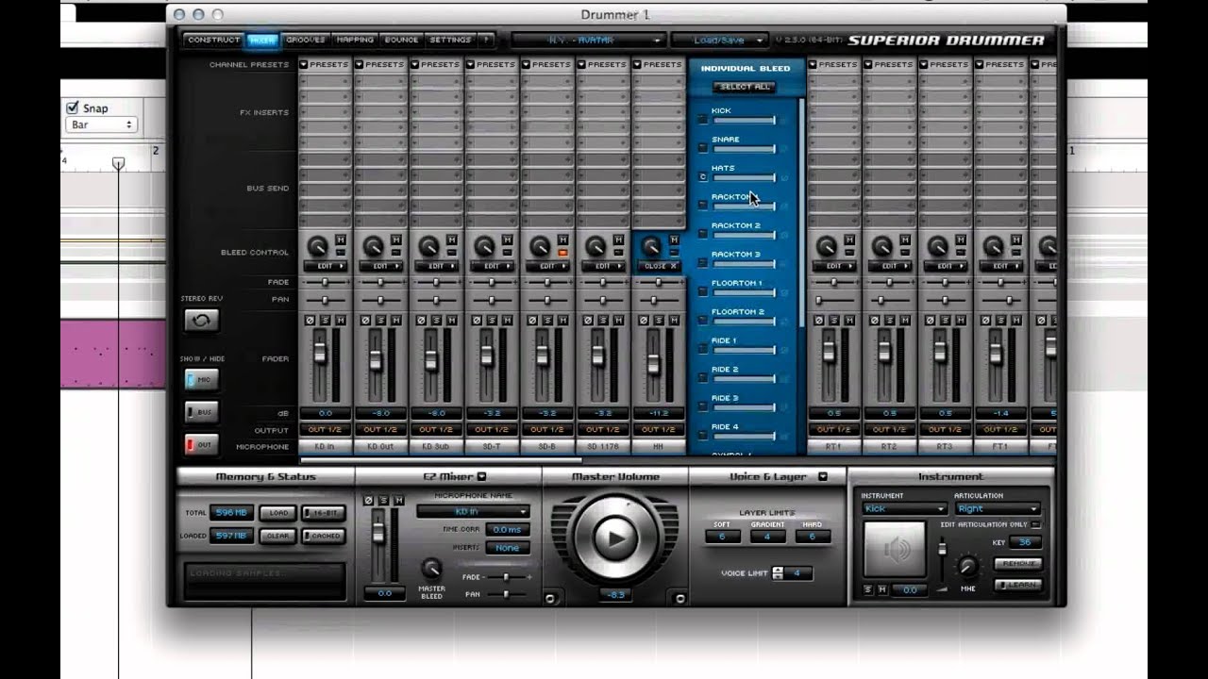The width and height of the screenshot is (1208, 679).
Task: Toggle the 16-BIT memory option
Action: pyautogui.click(x=323, y=513)
